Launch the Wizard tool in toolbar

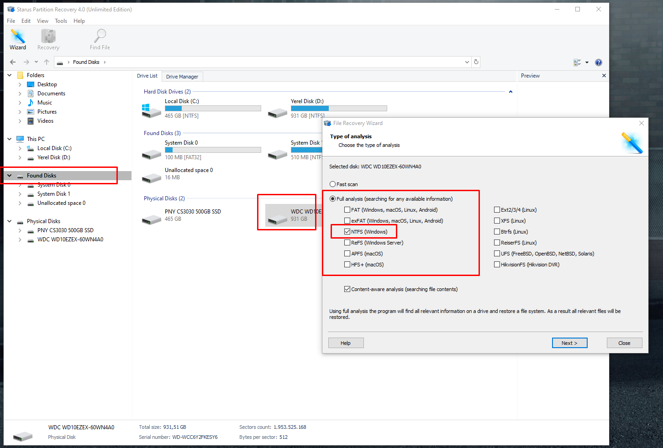[18, 40]
